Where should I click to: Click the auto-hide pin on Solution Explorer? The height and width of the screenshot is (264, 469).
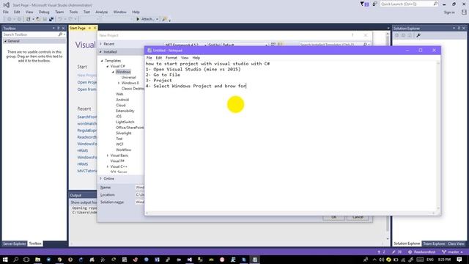[x=459, y=28]
